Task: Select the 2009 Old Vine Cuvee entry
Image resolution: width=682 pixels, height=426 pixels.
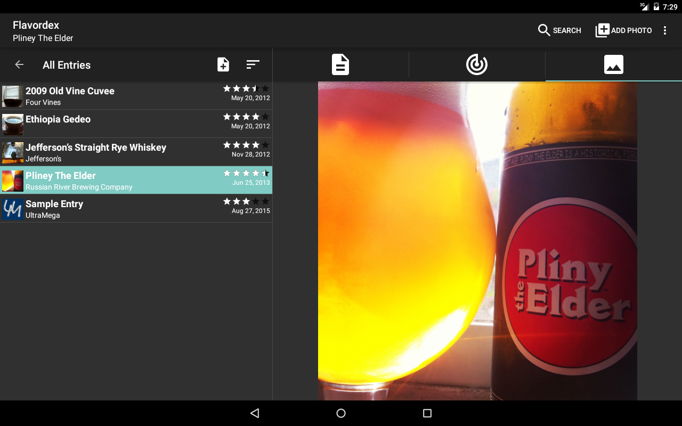Action: (123, 96)
